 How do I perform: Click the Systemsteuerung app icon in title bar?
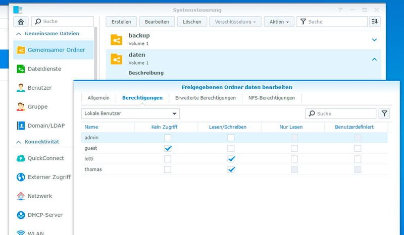click(18, 10)
